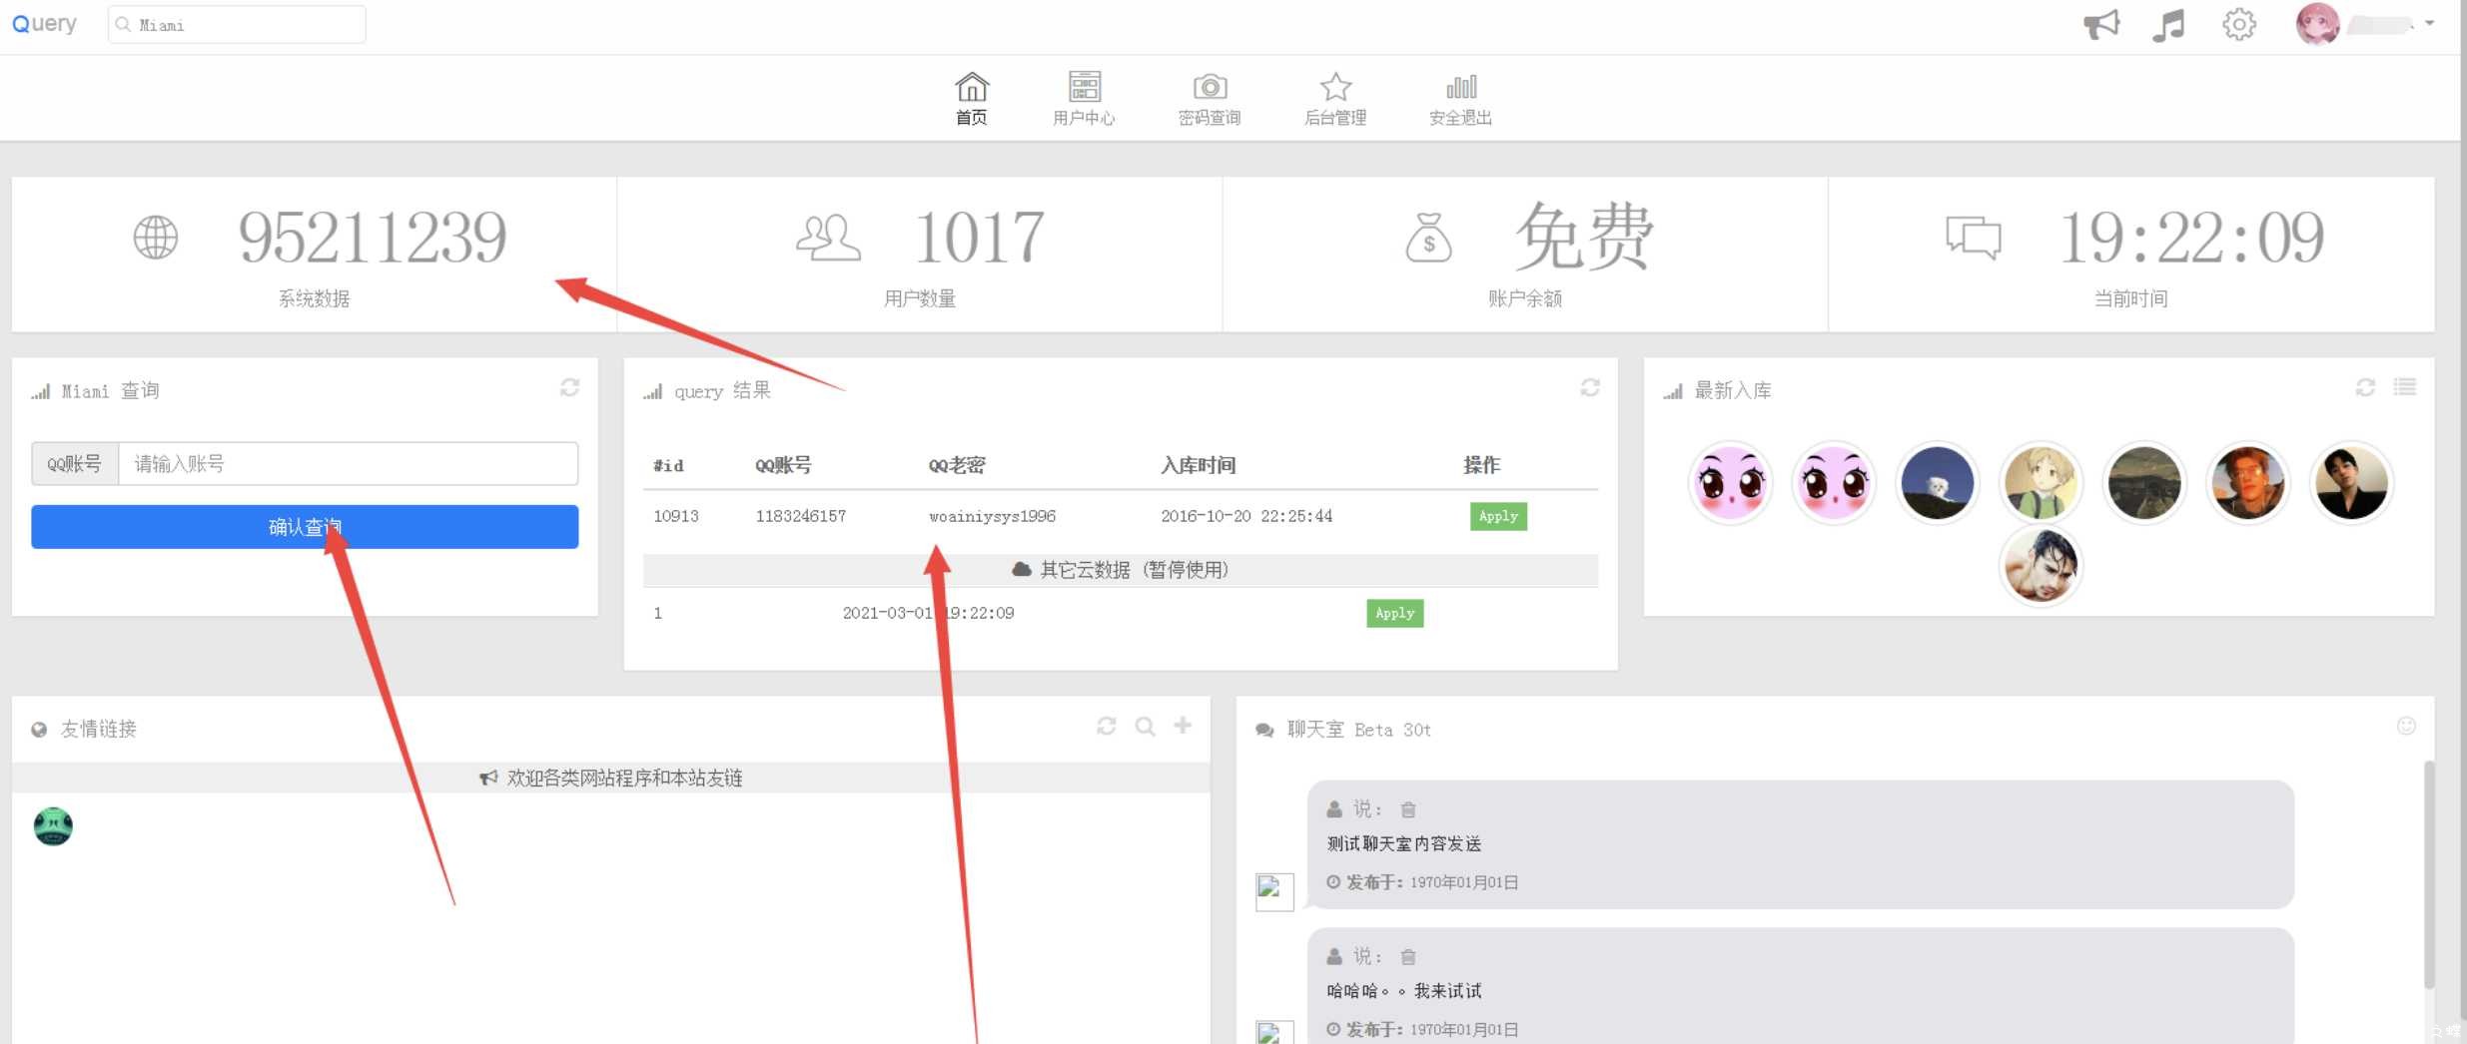Refresh the 友情链接 panel
Screen dimensions: 2467x1044
pyautogui.click(x=1106, y=726)
